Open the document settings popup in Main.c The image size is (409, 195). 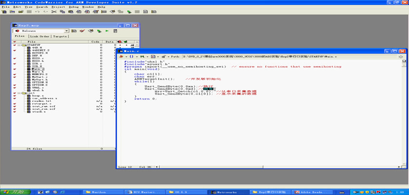(154, 57)
